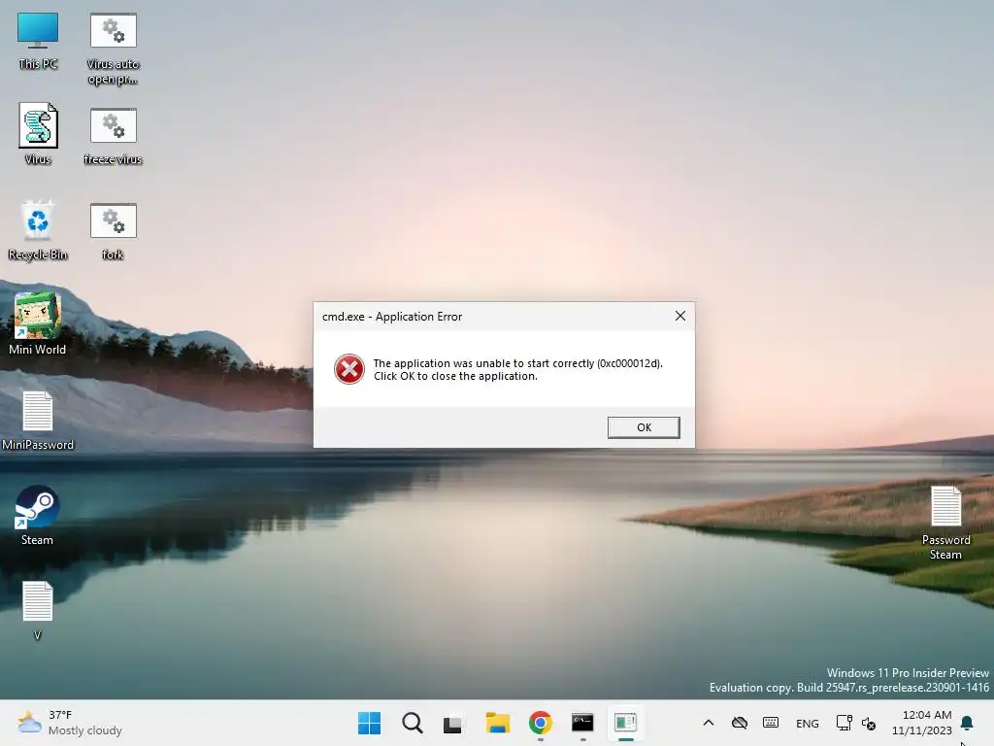Open the Windows Start menu
The width and height of the screenshot is (994, 746).
click(x=369, y=723)
